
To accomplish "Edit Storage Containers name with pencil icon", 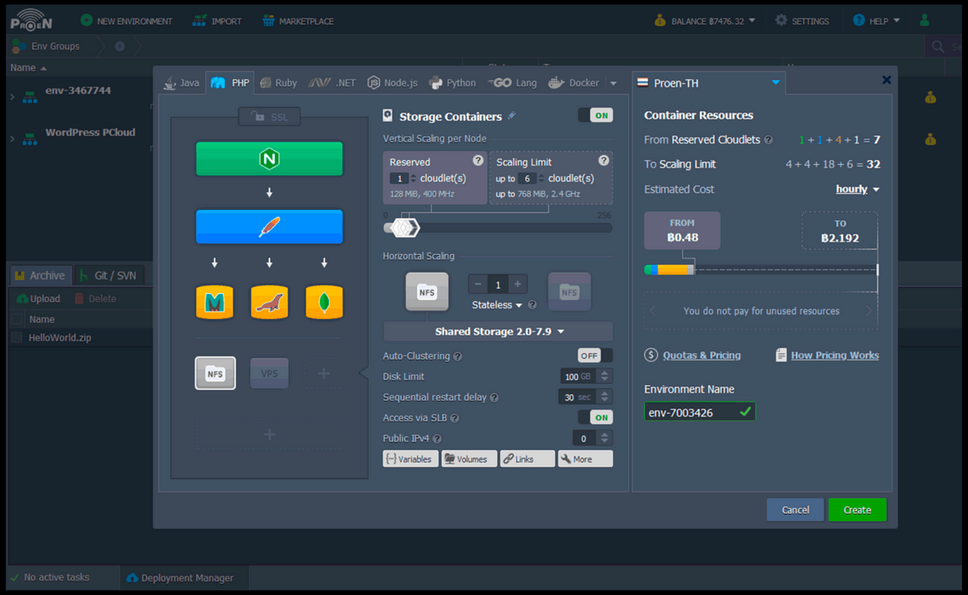I will pos(512,116).
